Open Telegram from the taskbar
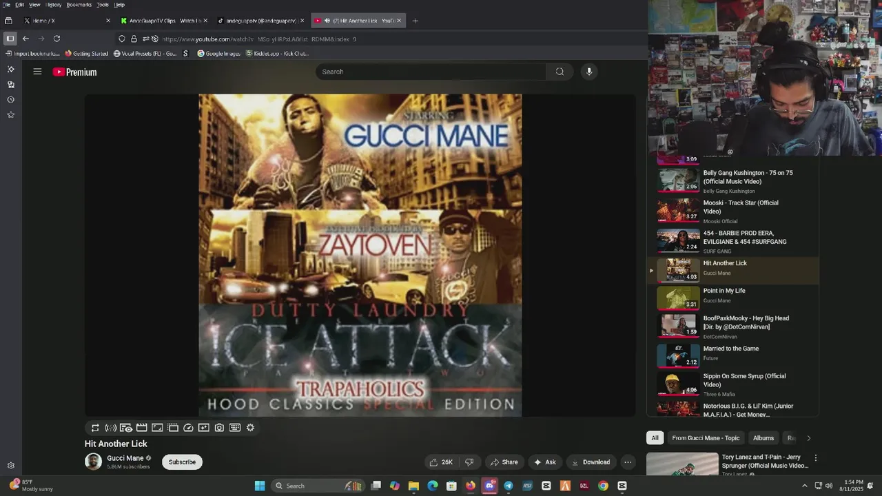882x496 pixels. (x=508, y=486)
